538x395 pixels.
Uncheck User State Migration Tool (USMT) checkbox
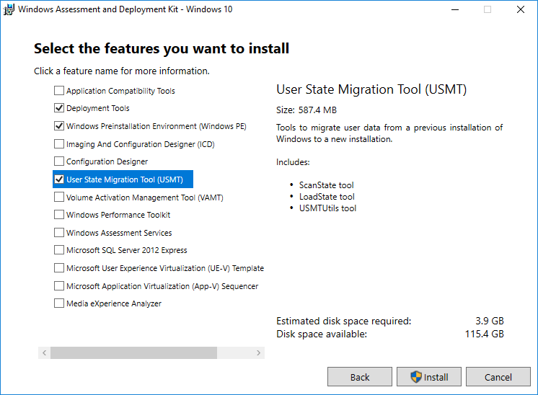(58, 179)
